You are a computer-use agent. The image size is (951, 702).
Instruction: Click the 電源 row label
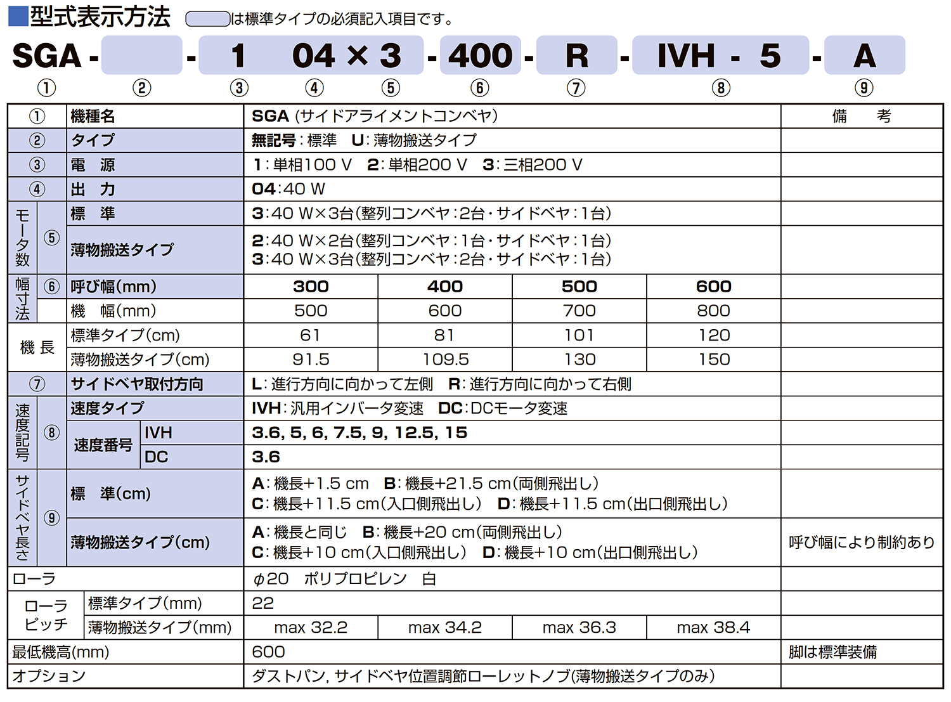(93, 165)
